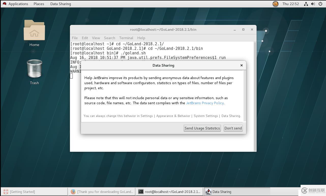This screenshot has width=326, height=196.
Task: Click terminal title root@localhost:~/GoLand-2018.2.1/bin
Action: click(x=163, y=29)
